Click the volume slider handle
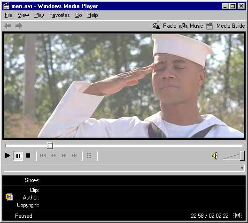Viewport: 248px width, 223px height. click(242, 156)
